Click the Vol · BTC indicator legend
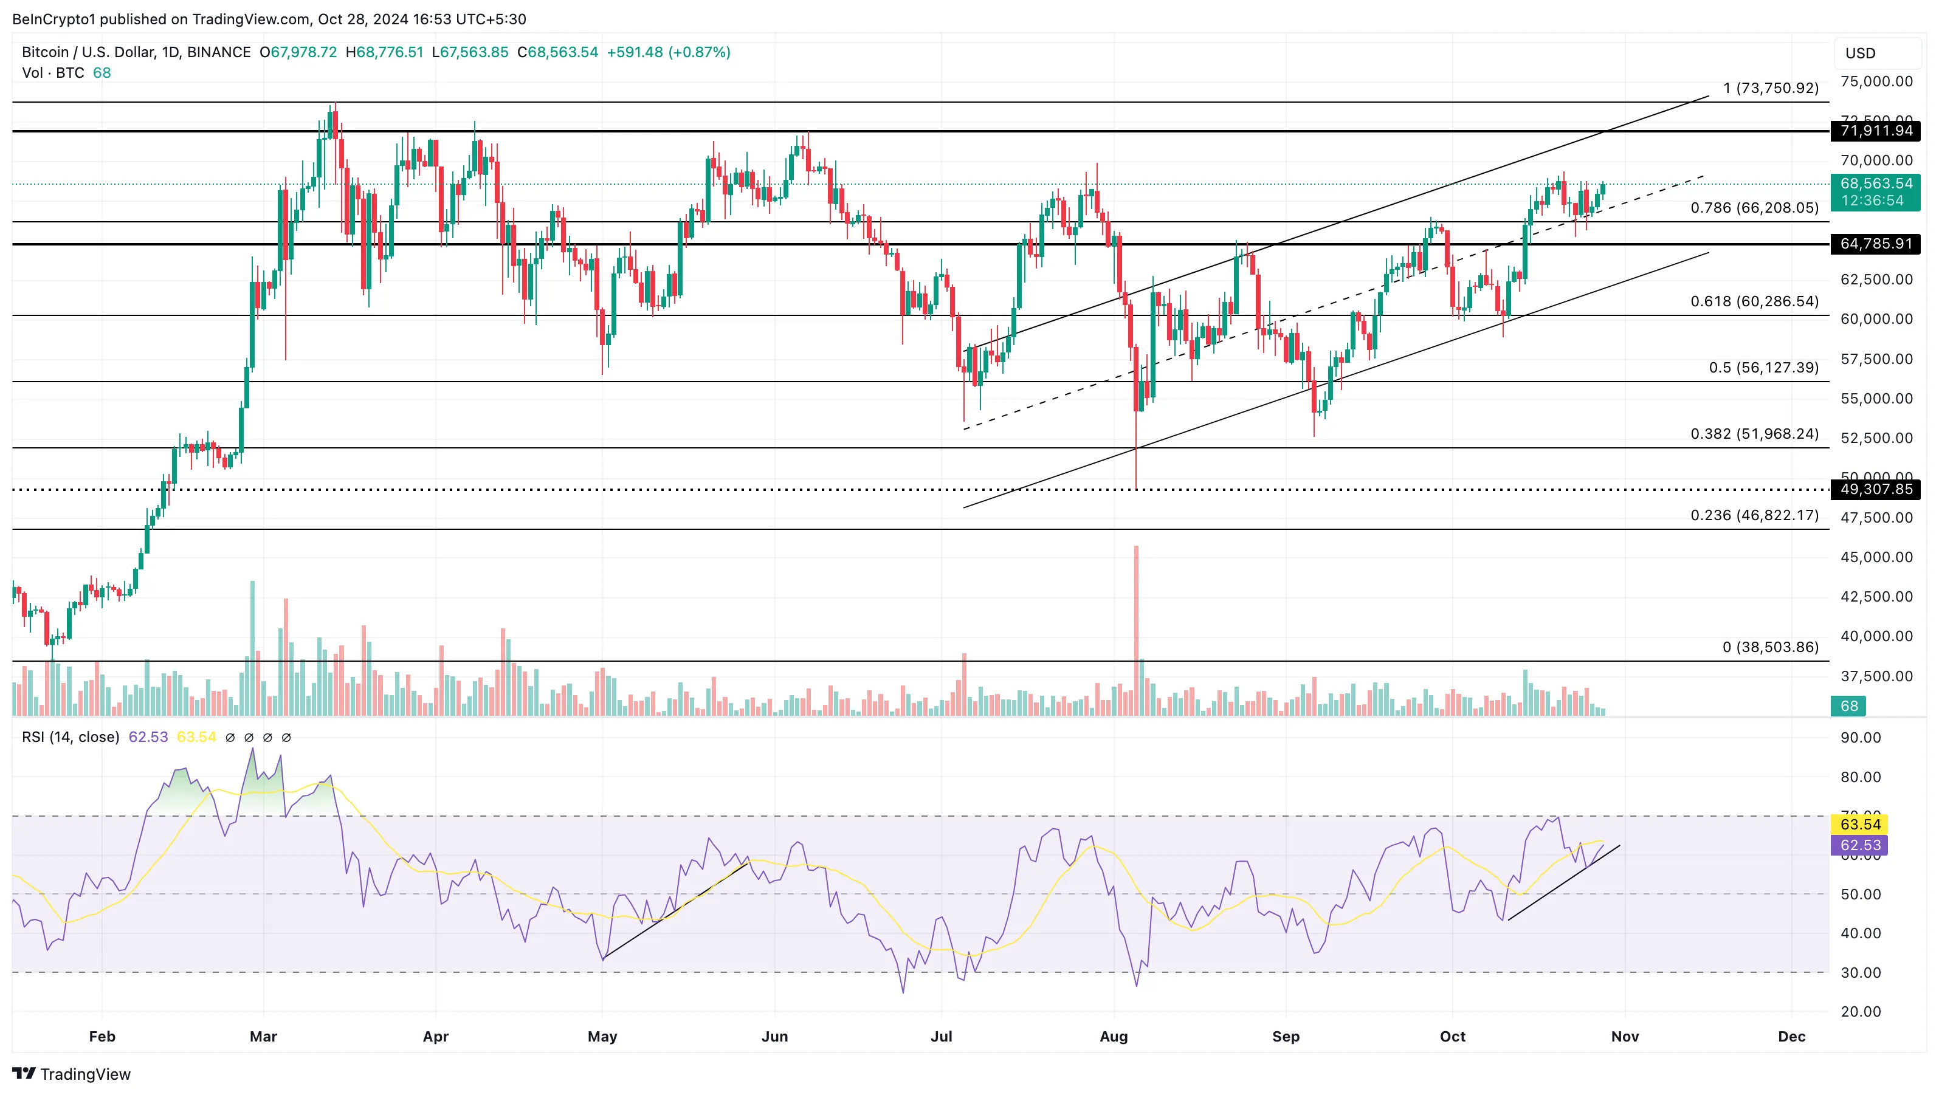Viewport: 1939px width, 1095px height. coord(53,73)
